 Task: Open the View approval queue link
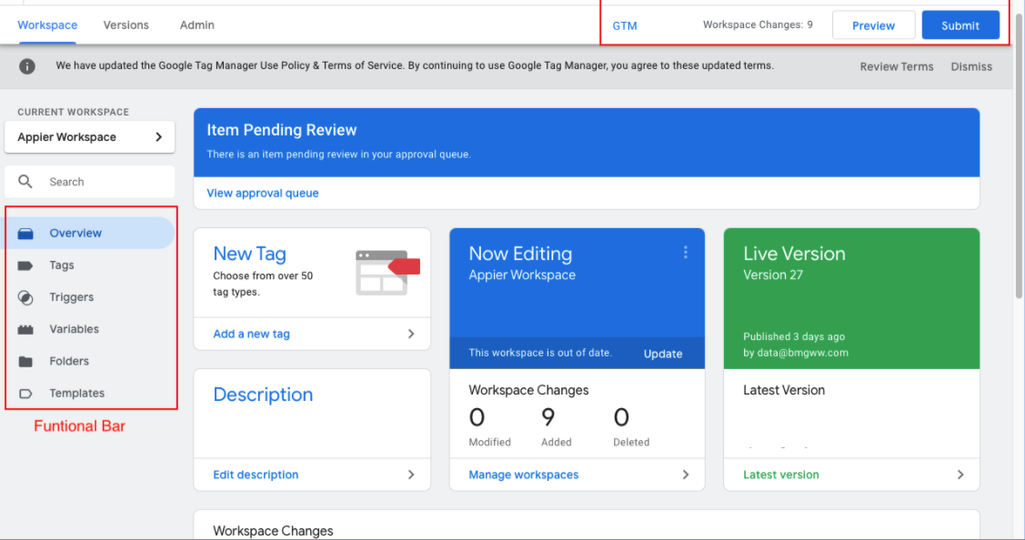click(x=263, y=193)
